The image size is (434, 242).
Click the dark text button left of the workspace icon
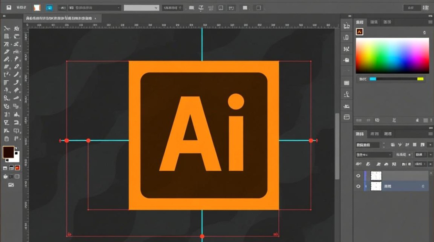pyautogui.click(x=412, y=8)
